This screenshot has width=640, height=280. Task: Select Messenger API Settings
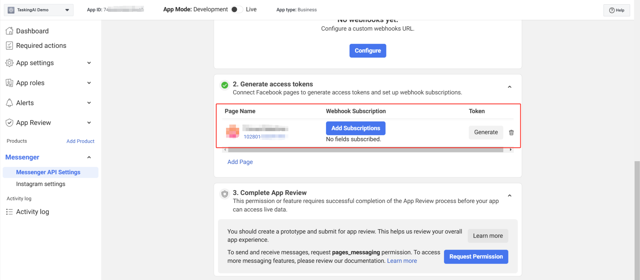coord(51,172)
